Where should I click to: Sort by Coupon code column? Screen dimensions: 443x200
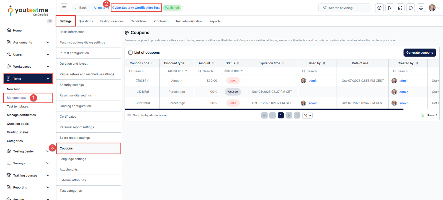click(x=152, y=64)
